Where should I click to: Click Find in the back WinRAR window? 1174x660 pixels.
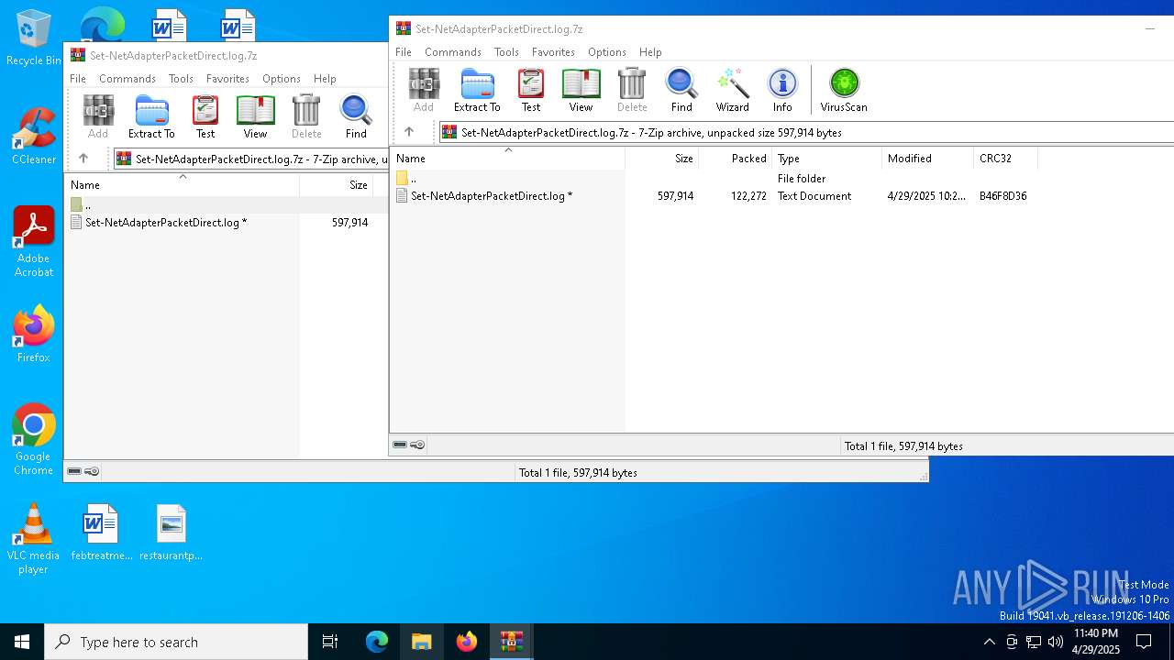click(356, 116)
